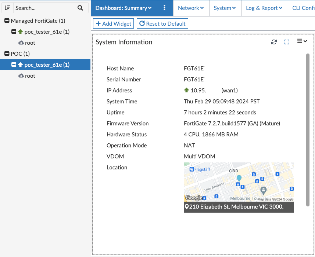Click the Flagstaff station icon on the map

[191, 169]
